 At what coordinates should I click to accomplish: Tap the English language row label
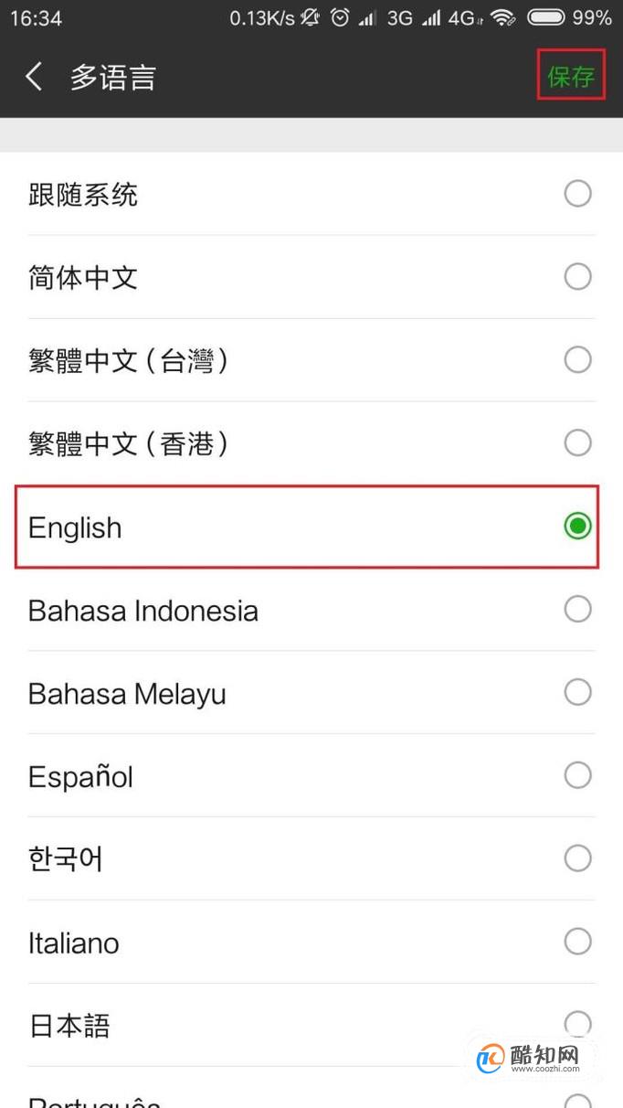click(75, 528)
